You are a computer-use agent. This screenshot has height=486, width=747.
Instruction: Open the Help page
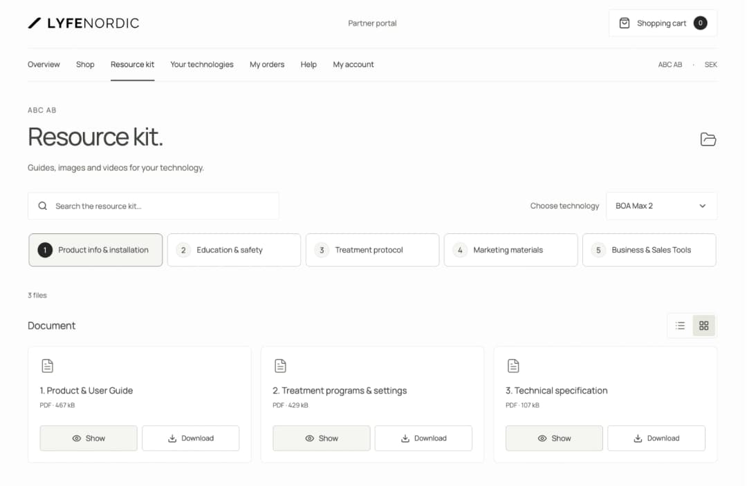pos(308,64)
